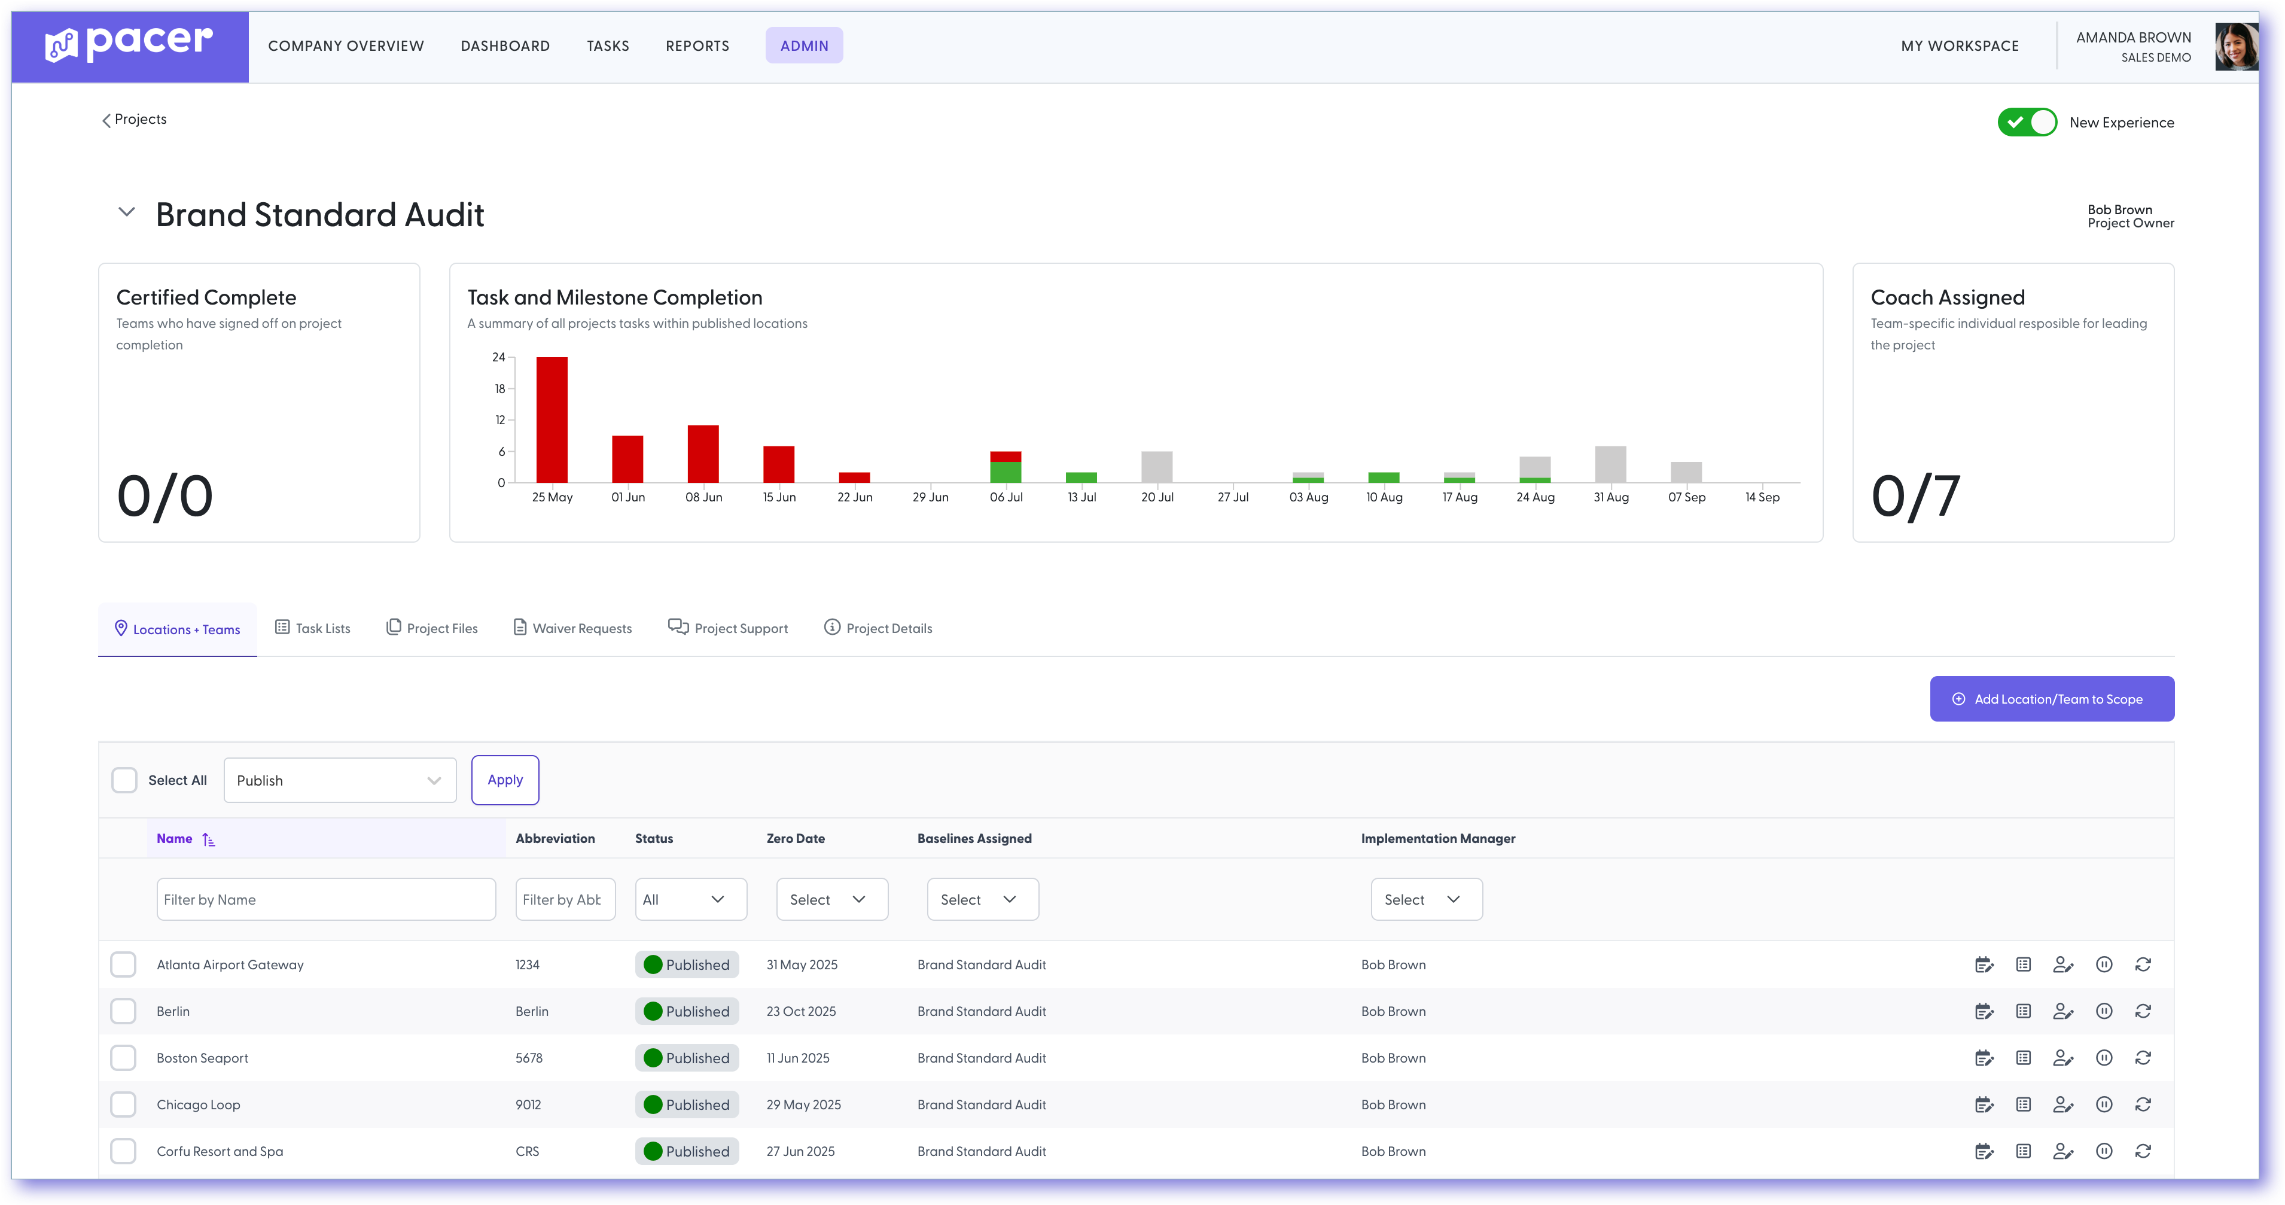This screenshot has width=2285, height=1205.
Task: Click the Filter by Name field
Action: [327, 900]
